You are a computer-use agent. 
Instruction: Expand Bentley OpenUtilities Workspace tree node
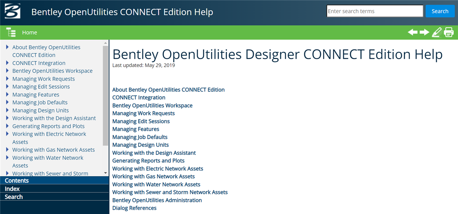7,71
